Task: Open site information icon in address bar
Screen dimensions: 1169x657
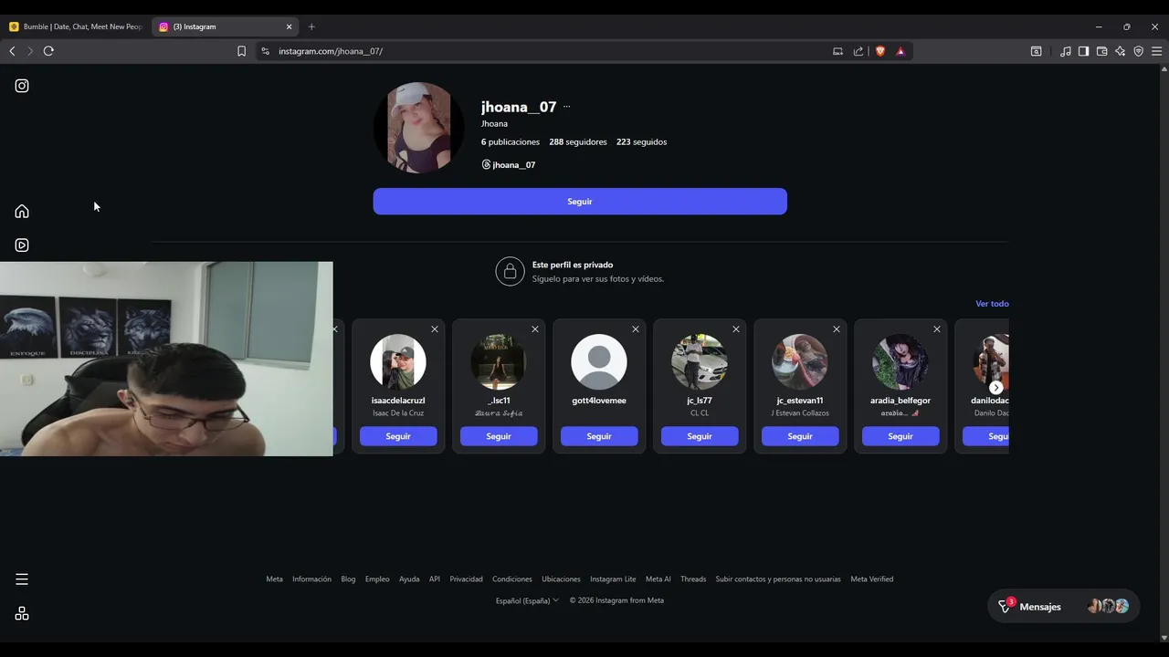Action: (265, 51)
